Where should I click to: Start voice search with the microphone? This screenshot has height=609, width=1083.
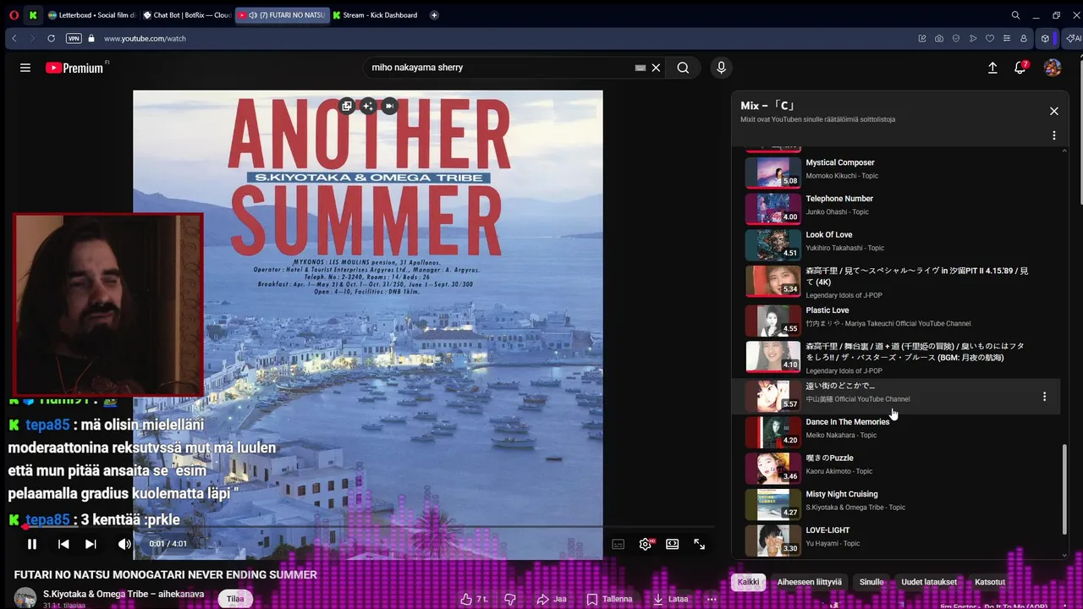point(721,68)
